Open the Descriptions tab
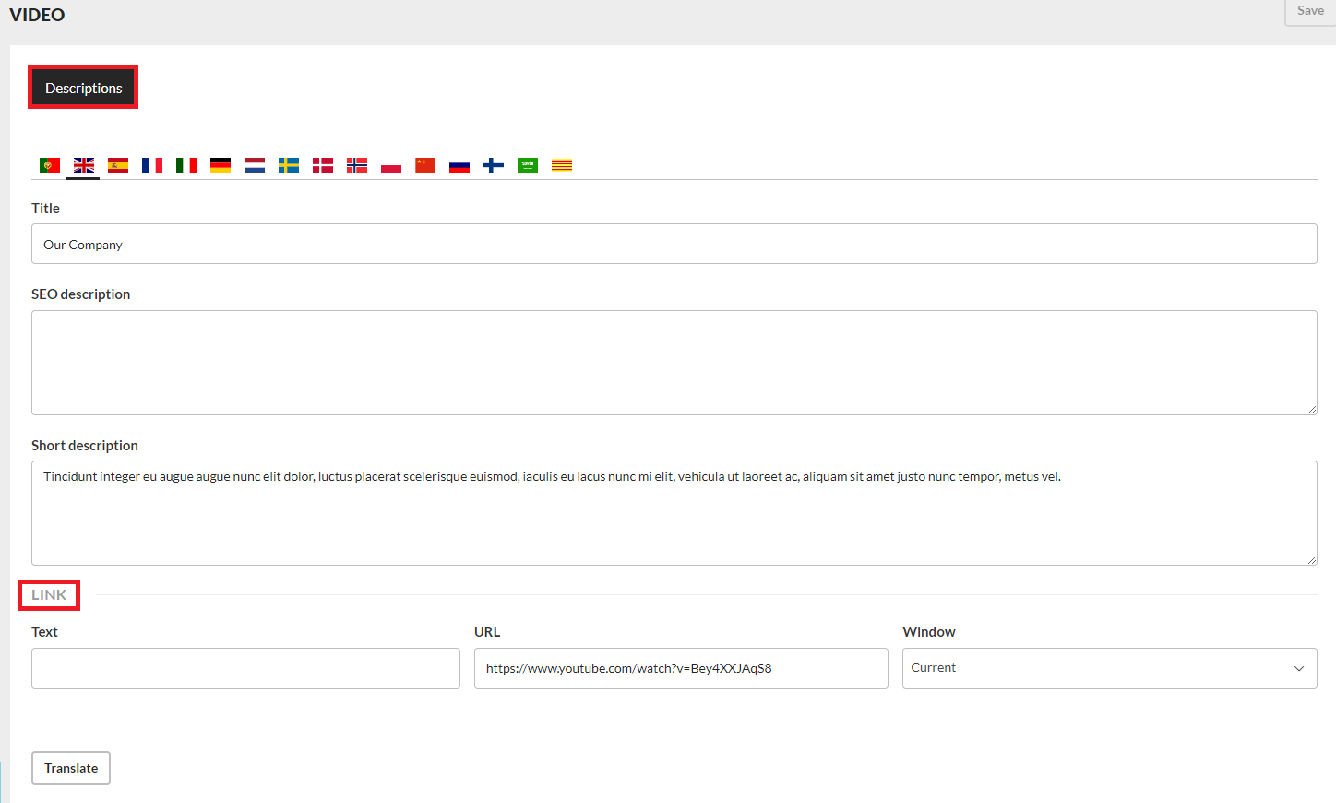Screen dimensions: 1336x803 (83, 88)
